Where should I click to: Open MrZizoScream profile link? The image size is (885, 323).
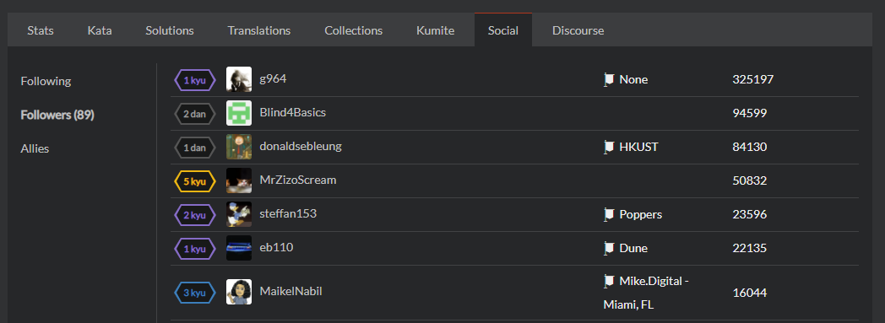point(297,180)
